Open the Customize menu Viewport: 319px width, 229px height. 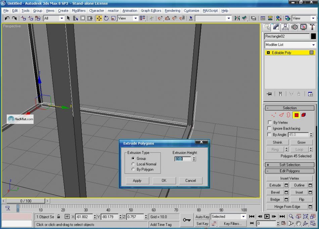pyautogui.click(x=191, y=11)
